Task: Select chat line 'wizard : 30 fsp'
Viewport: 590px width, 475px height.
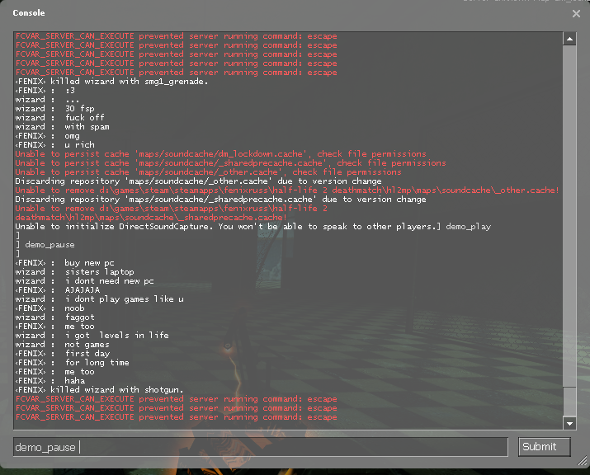Action: (55, 109)
